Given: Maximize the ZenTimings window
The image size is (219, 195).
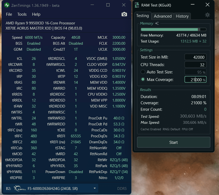Looking at the screenshot, I should pyautogui.click(x=108, y=5).
